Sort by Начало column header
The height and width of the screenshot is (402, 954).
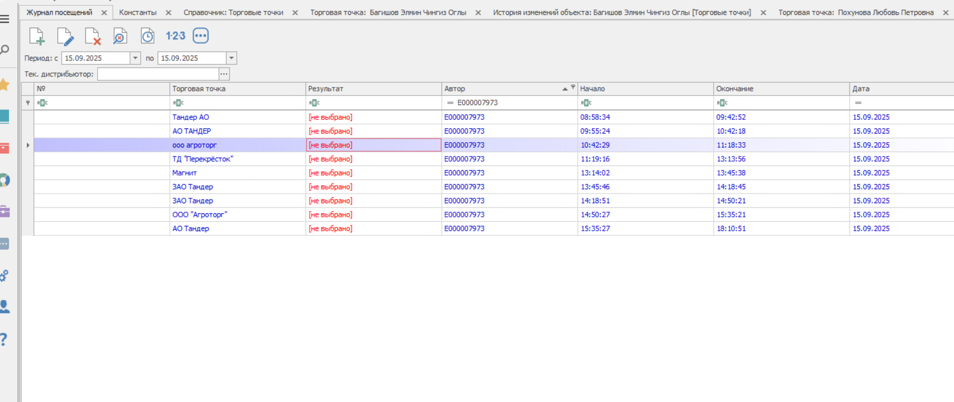coord(645,89)
